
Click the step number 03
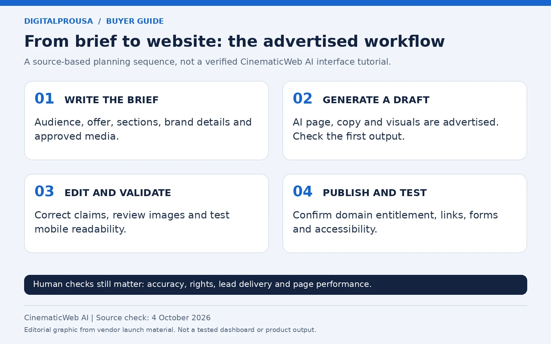(x=44, y=191)
